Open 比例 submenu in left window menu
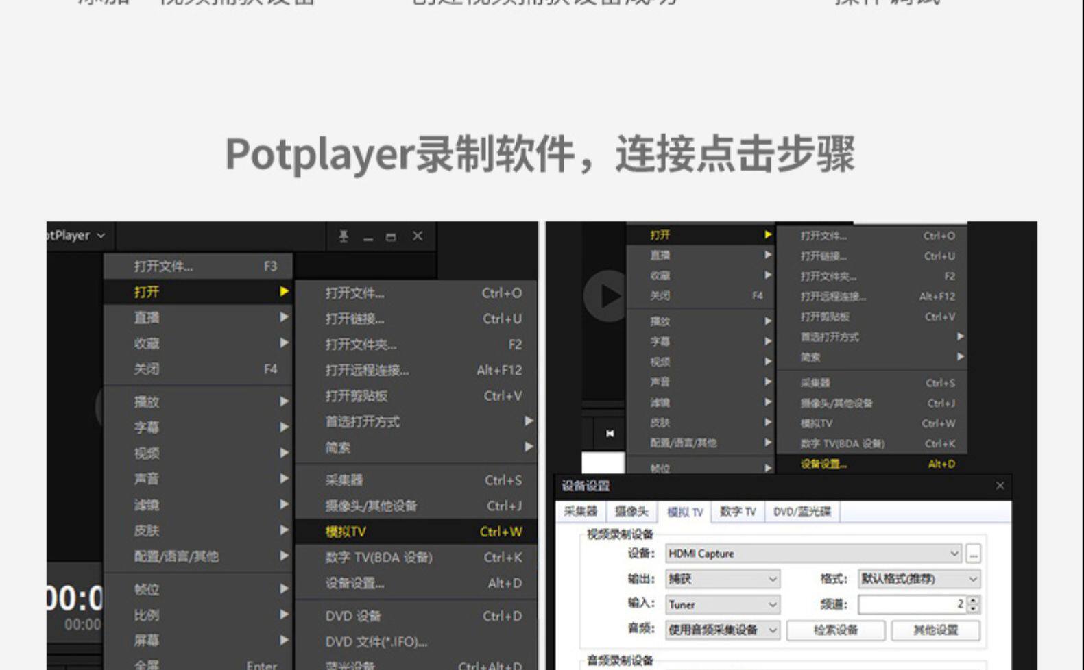 pyautogui.click(x=199, y=615)
